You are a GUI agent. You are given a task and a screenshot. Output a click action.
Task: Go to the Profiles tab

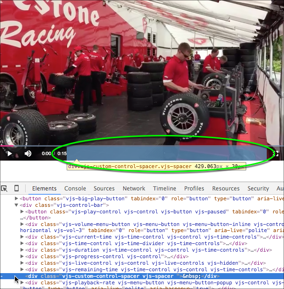click(x=194, y=189)
